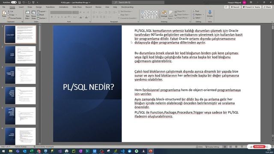The height and width of the screenshot is (154, 274).
Task: Switch to Slide Sorter view icon
Action: click(x=230, y=147)
